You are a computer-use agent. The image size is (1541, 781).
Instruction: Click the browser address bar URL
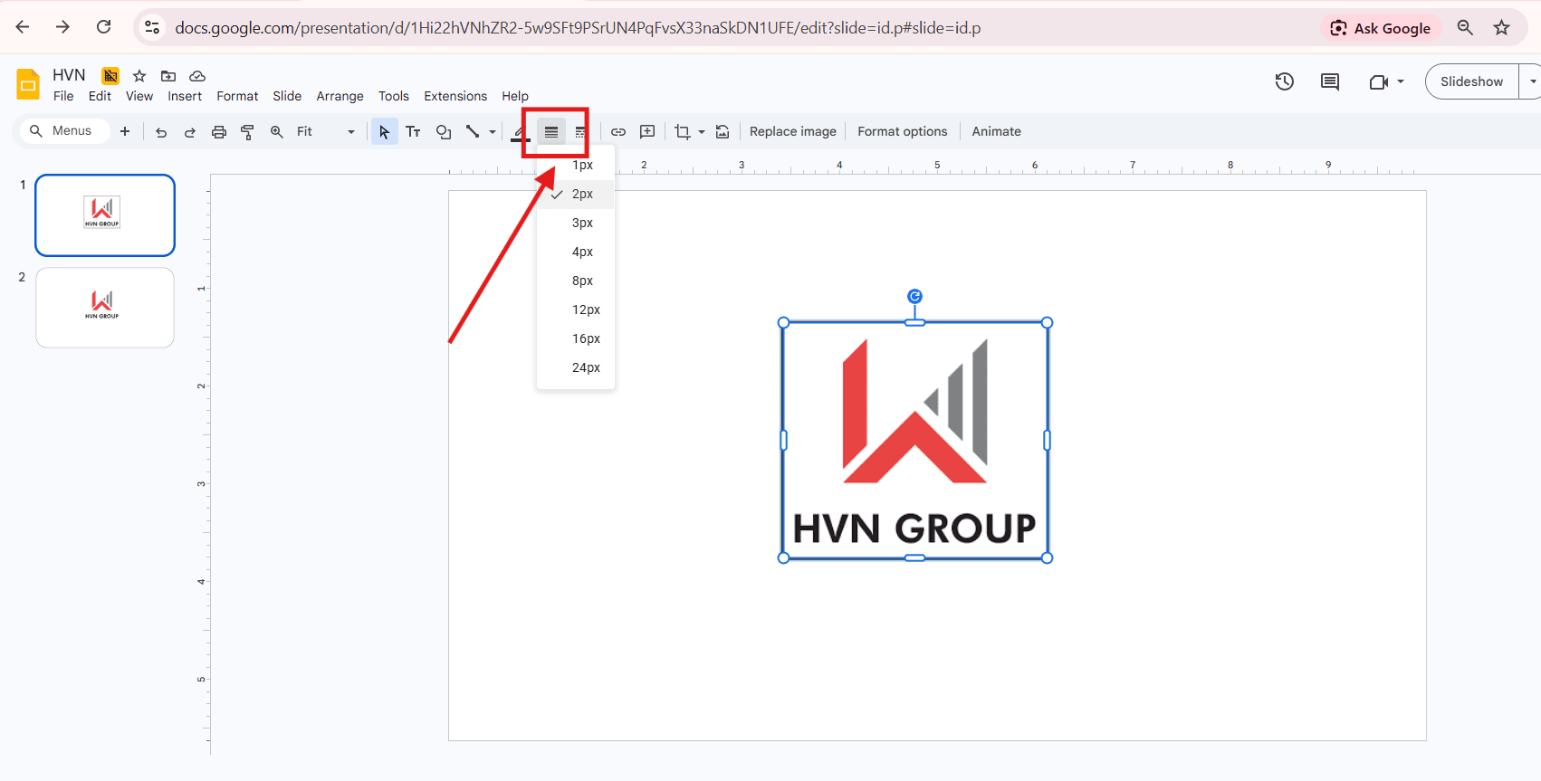[x=578, y=28]
